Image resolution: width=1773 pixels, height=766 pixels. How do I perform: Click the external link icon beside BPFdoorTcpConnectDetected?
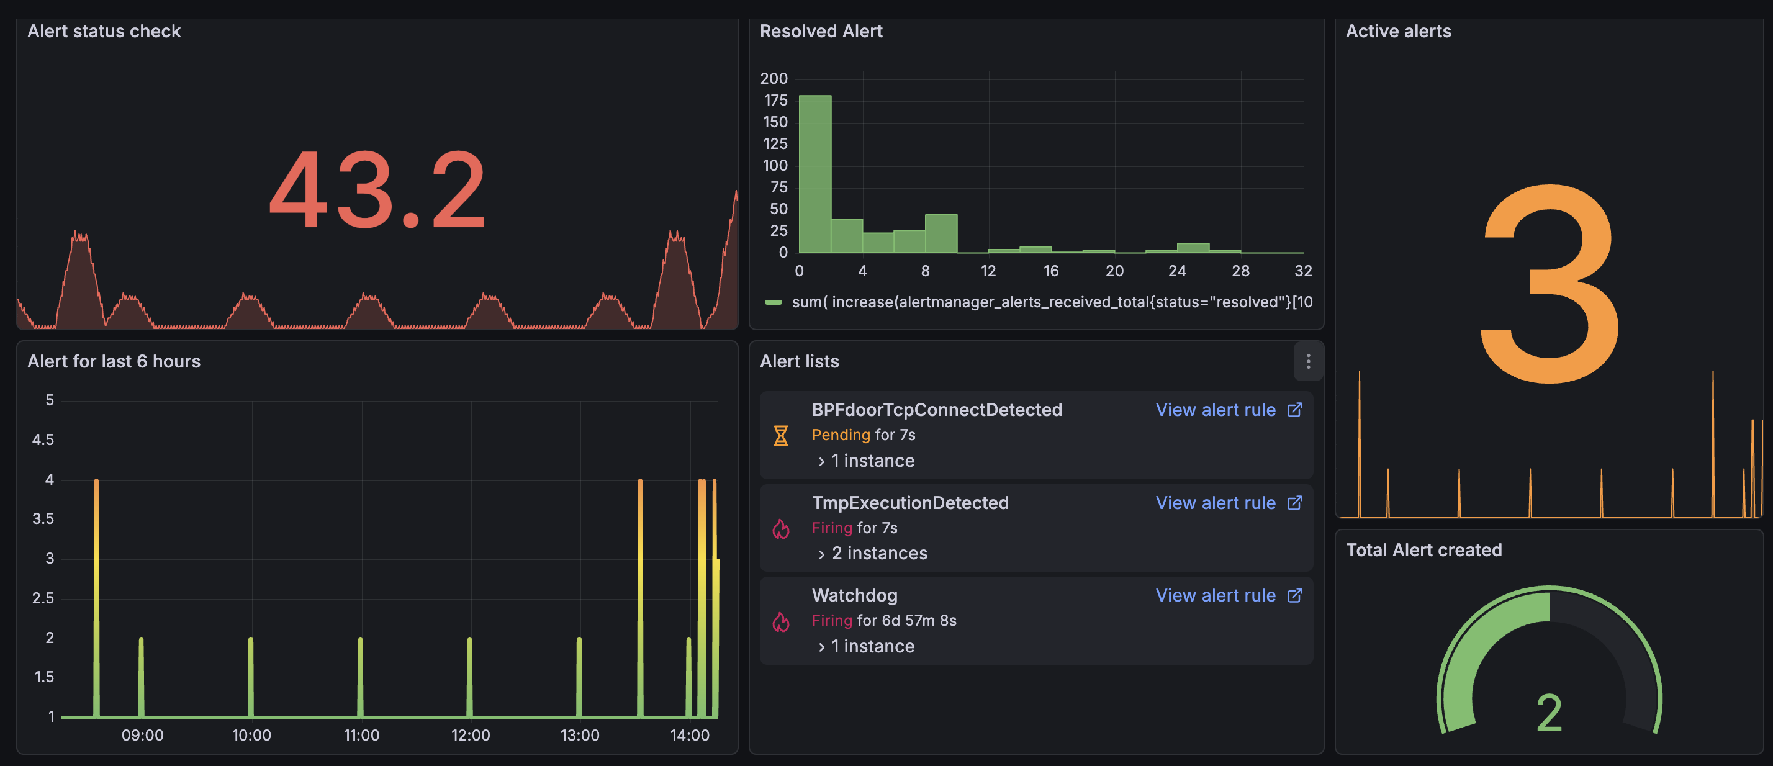[1294, 410]
